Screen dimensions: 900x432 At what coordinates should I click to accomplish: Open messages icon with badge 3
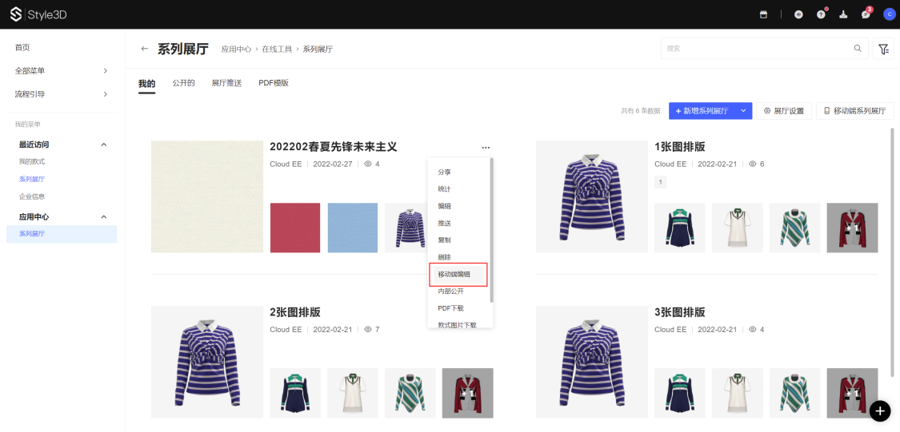(866, 14)
